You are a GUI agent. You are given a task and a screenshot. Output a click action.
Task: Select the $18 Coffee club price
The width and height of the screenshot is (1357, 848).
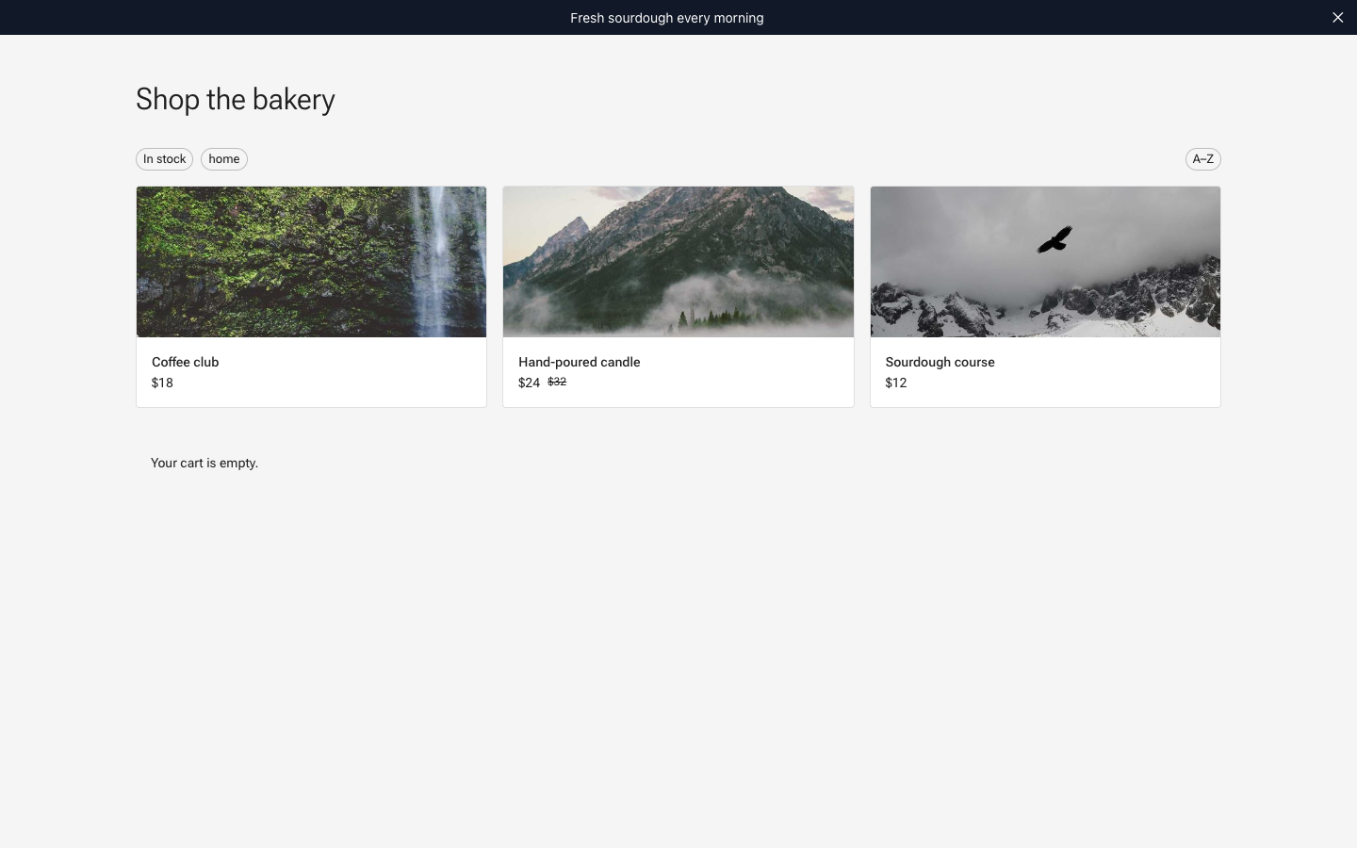coord(162,383)
